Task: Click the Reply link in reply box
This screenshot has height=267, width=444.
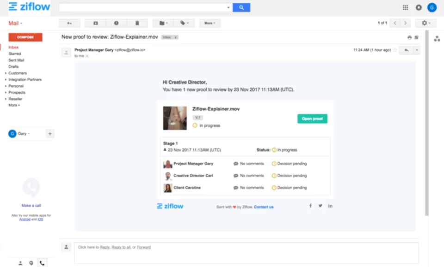Action: point(105,247)
